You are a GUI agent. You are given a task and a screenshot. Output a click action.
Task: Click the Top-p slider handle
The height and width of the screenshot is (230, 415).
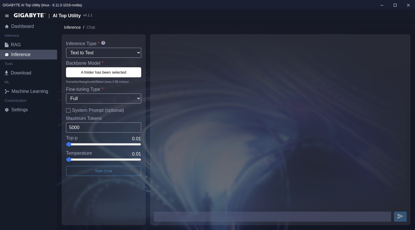pos(69,144)
